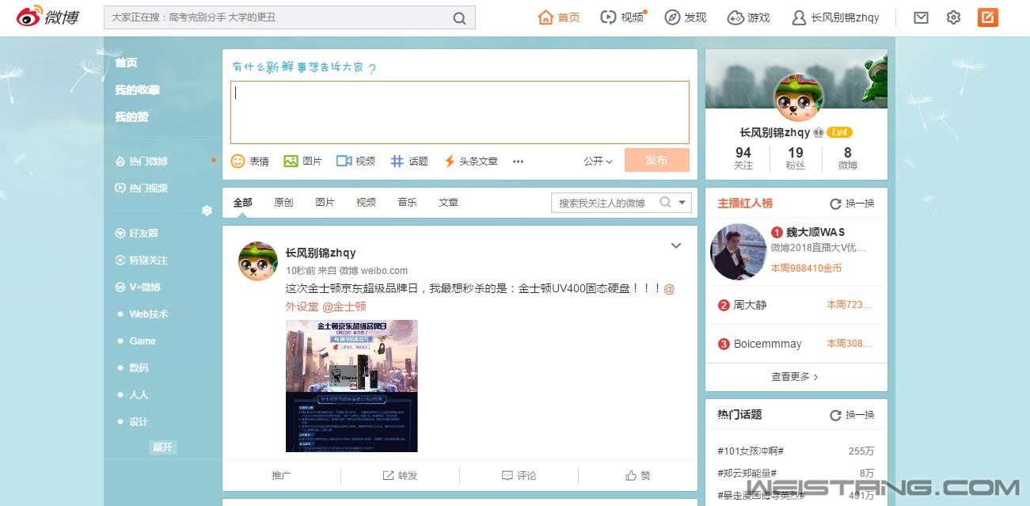The width and height of the screenshot is (1030, 506).
Task: Open the messages envelope icon
Action: 921,17
